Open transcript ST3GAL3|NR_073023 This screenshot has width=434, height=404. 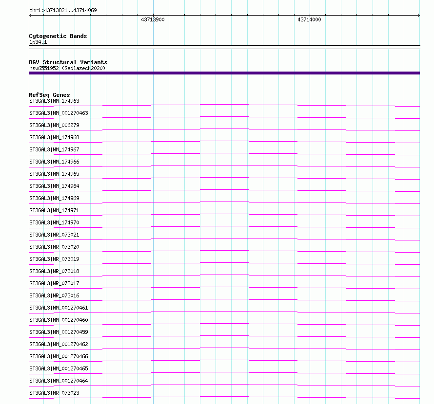click(54, 393)
